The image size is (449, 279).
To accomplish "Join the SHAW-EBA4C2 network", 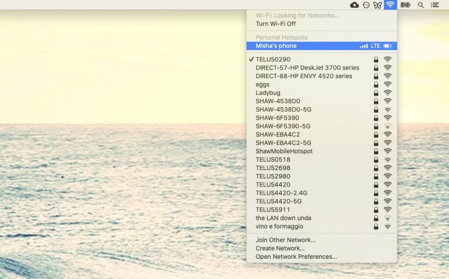I will click(x=322, y=134).
